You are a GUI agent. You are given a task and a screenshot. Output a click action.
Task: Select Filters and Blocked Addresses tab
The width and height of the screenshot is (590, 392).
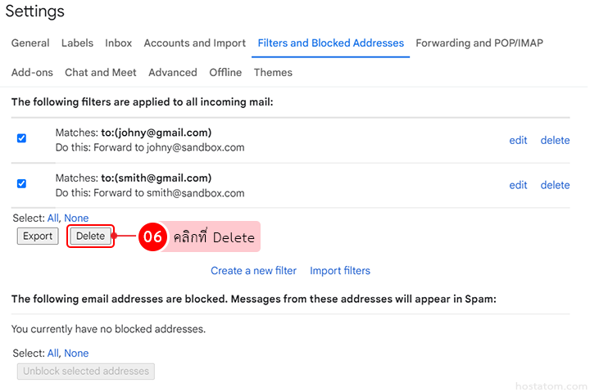[x=330, y=43]
